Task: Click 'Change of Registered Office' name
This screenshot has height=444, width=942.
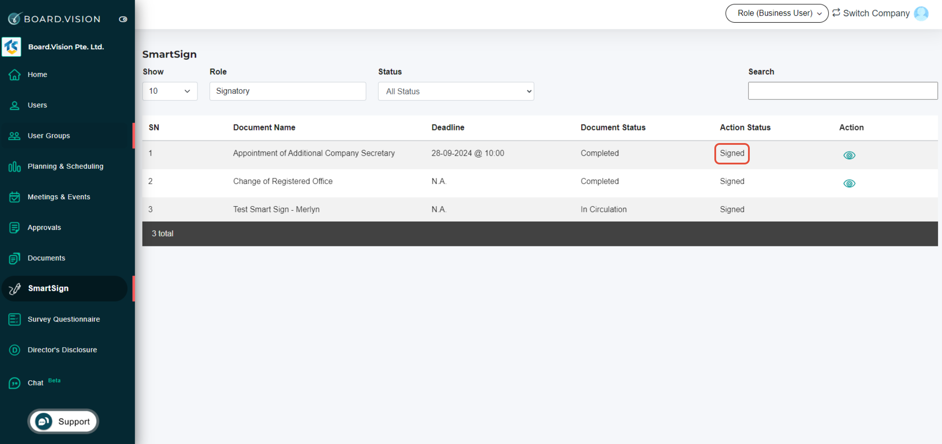Action: point(283,181)
